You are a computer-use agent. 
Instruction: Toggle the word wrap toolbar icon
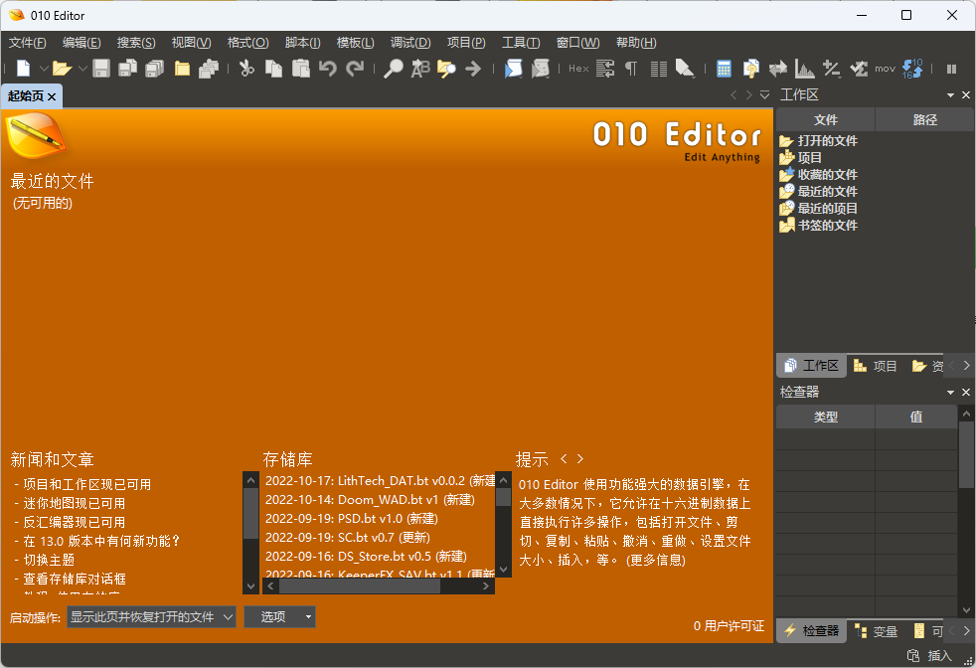coord(605,69)
